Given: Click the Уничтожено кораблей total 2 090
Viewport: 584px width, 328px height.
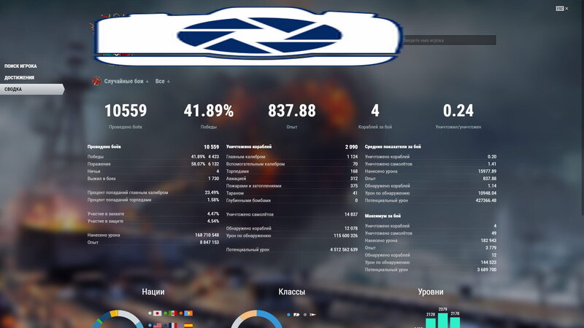Looking at the screenshot, I should coord(351,147).
